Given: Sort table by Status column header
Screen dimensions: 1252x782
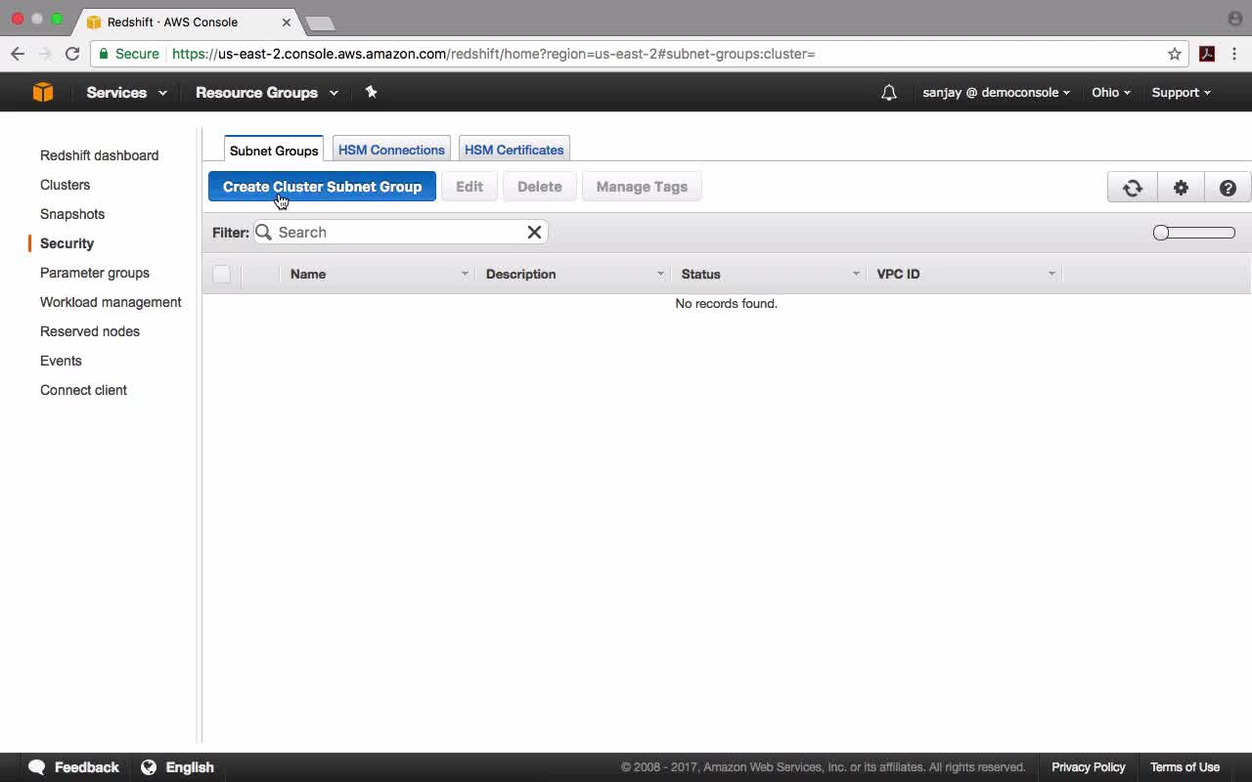Looking at the screenshot, I should click(x=700, y=274).
